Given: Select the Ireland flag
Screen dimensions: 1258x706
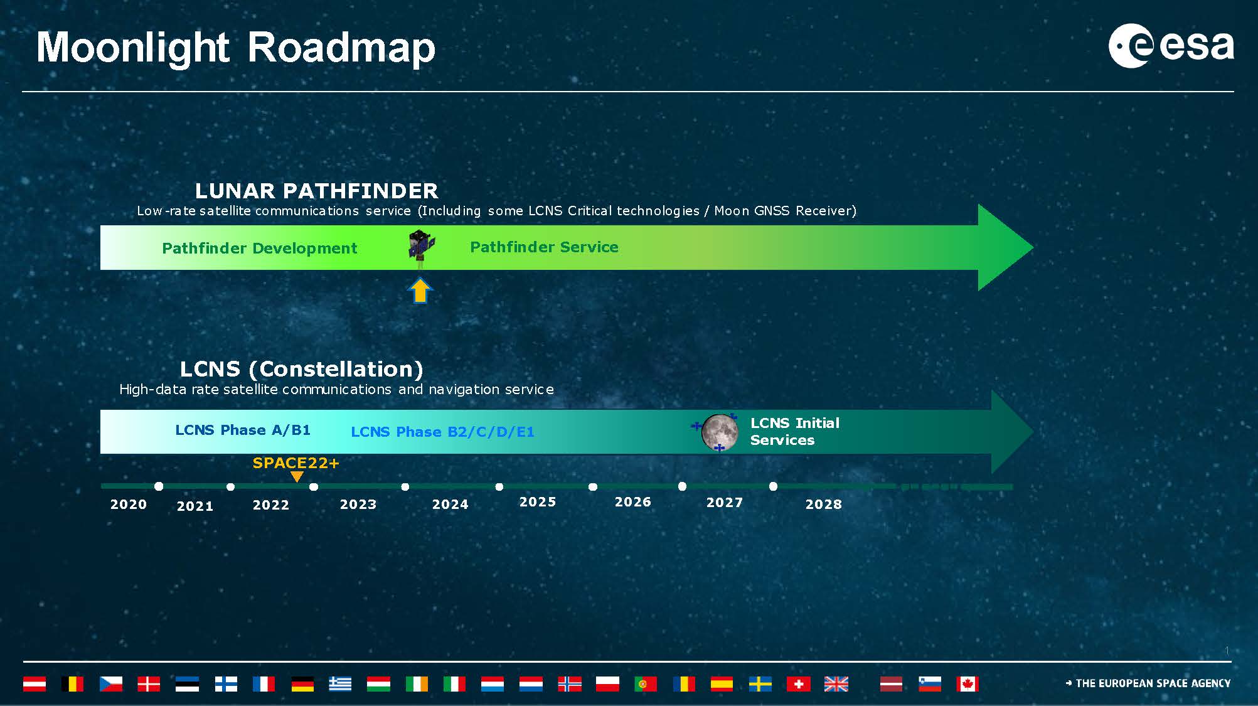Looking at the screenshot, I should (417, 684).
